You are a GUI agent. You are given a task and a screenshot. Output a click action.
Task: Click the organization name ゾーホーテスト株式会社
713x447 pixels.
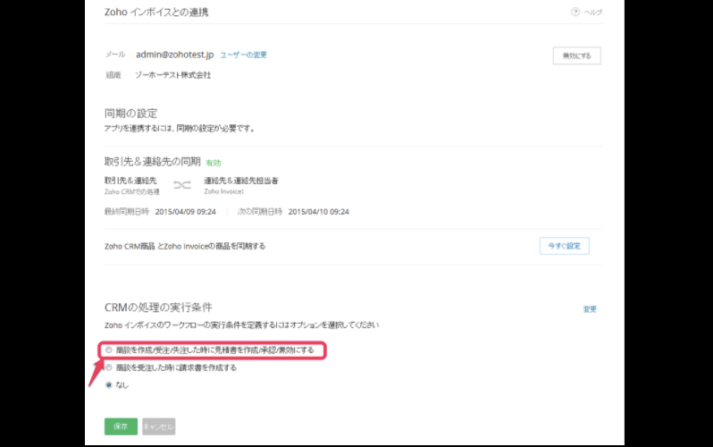tap(172, 75)
